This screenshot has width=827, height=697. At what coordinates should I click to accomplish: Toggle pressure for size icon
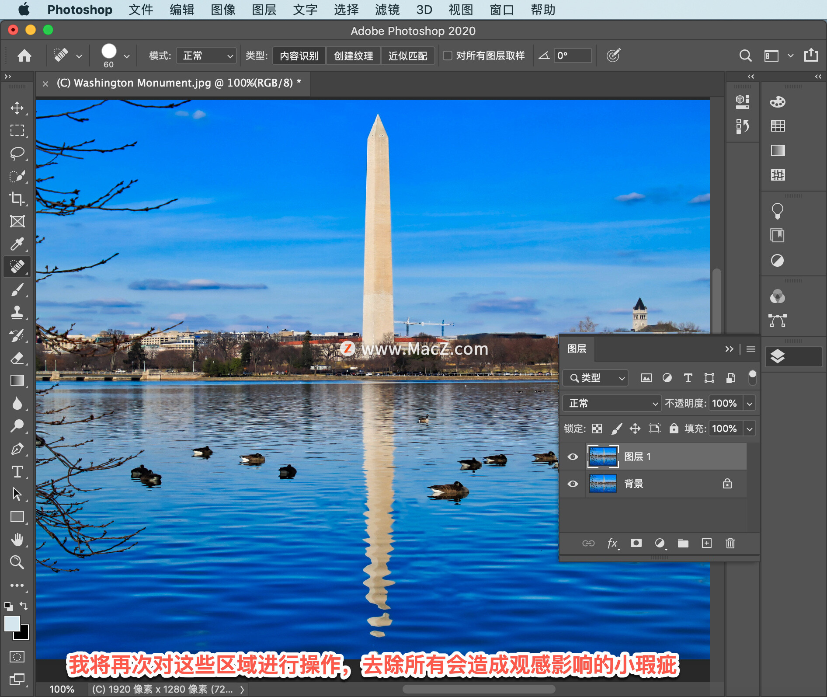click(x=613, y=56)
